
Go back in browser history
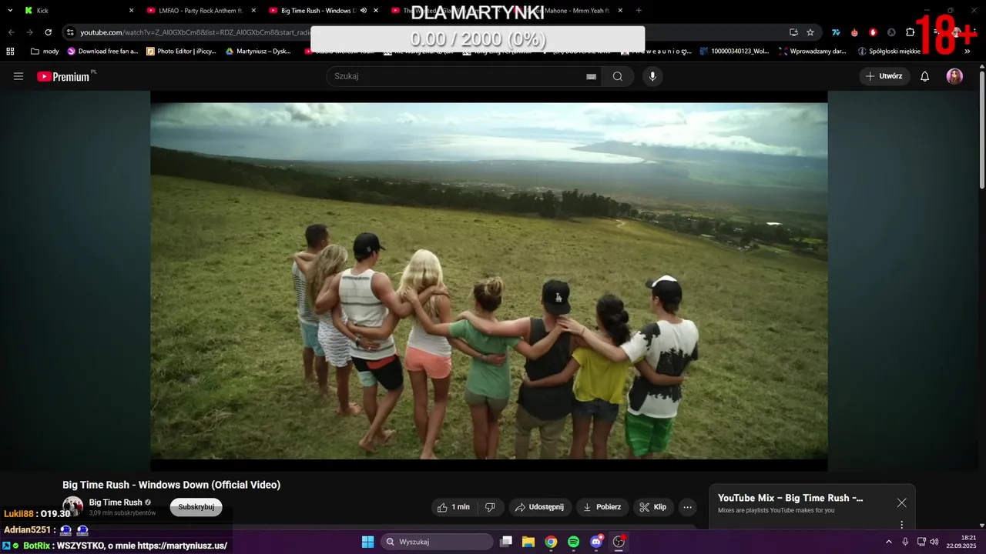pos(11,32)
